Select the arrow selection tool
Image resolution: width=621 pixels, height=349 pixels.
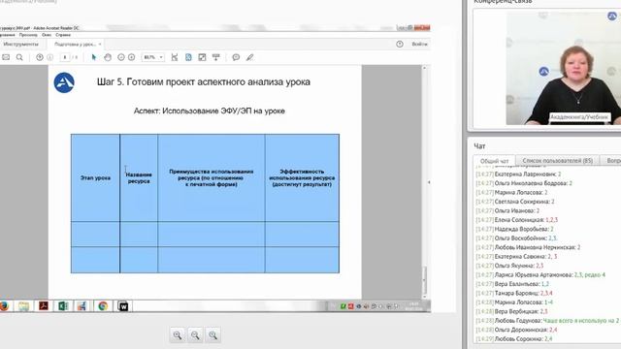(x=94, y=57)
